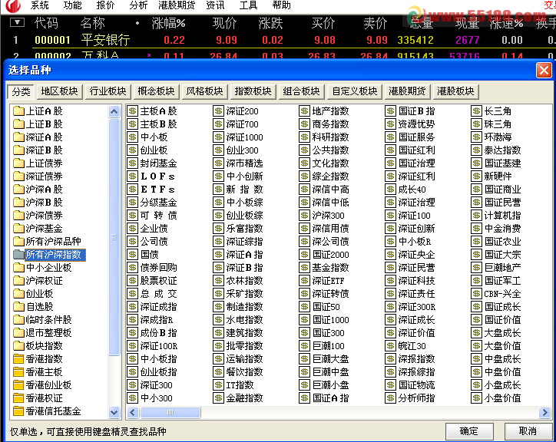Image resolution: width=556 pixels, height=442 pixels.
Task: Click 平安银行 stock name in background table
Action: (x=106, y=40)
